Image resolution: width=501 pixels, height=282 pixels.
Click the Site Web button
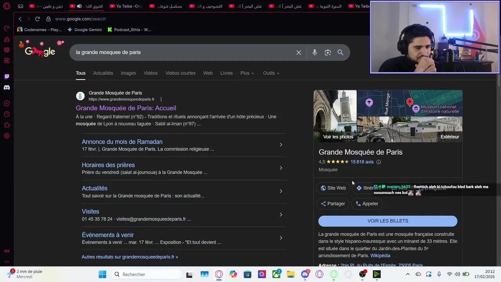[x=333, y=188]
